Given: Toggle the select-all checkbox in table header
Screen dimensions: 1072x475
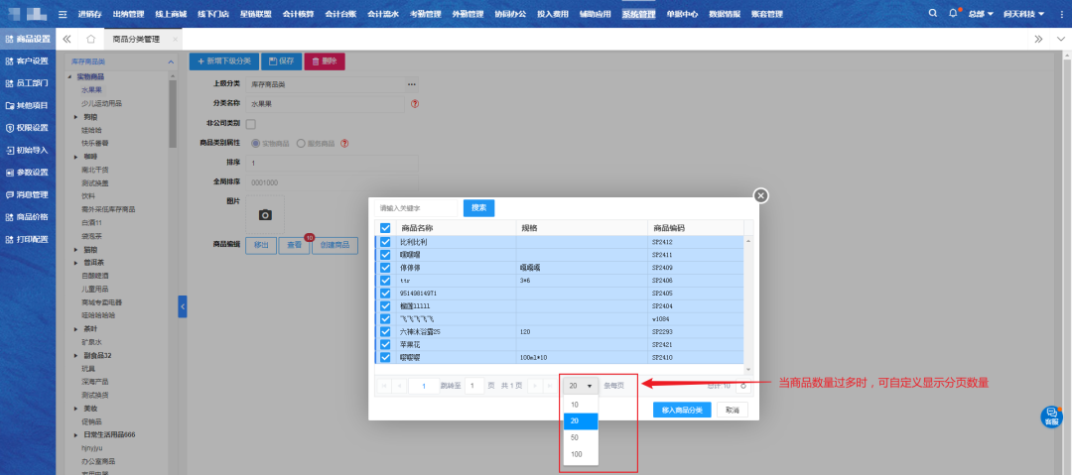Looking at the screenshot, I should (385, 228).
